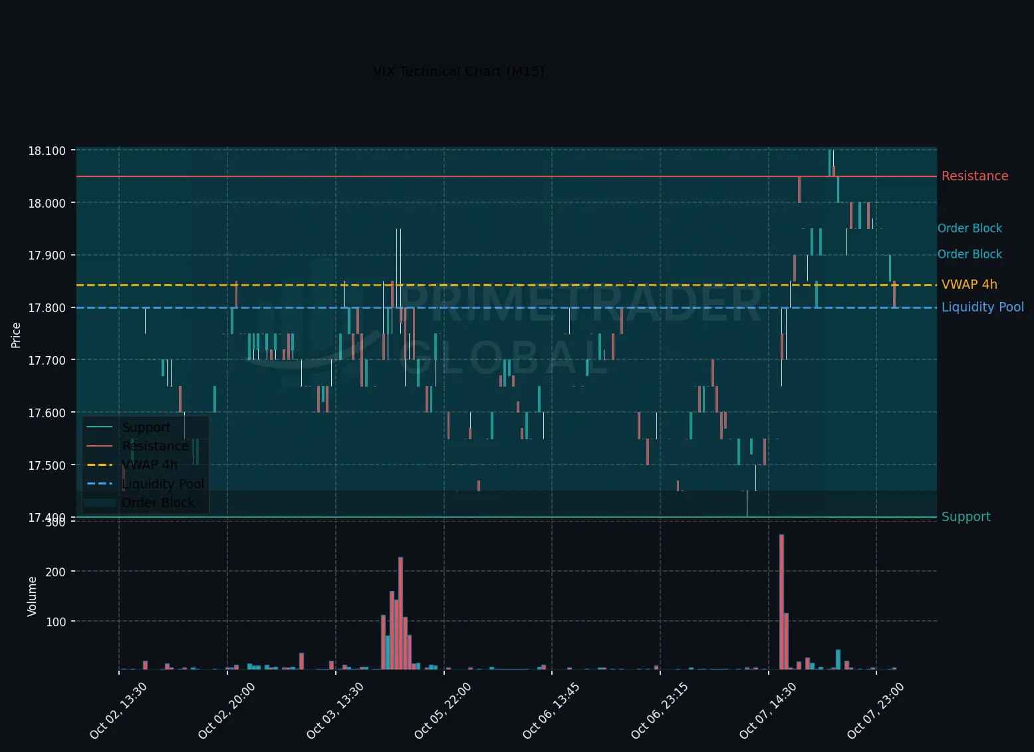
Task: Click the 18.000 price axis label
Action: [47, 203]
